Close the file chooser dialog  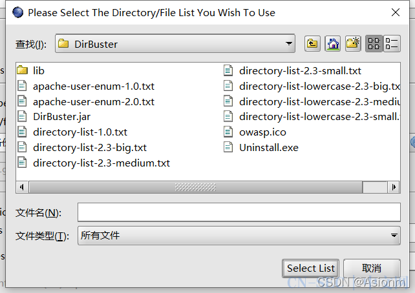(x=395, y=12)
